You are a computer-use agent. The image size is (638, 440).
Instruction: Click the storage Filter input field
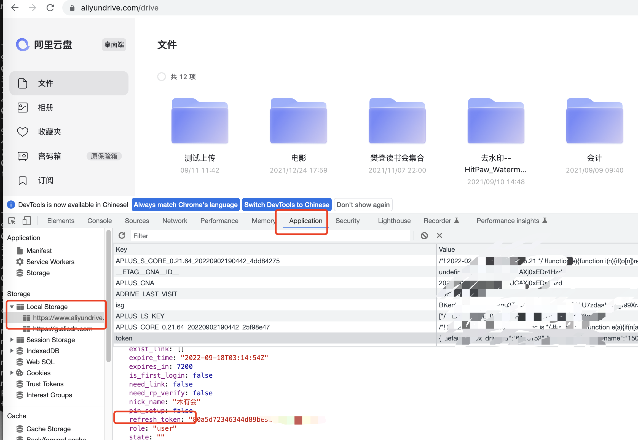point(270,236)
